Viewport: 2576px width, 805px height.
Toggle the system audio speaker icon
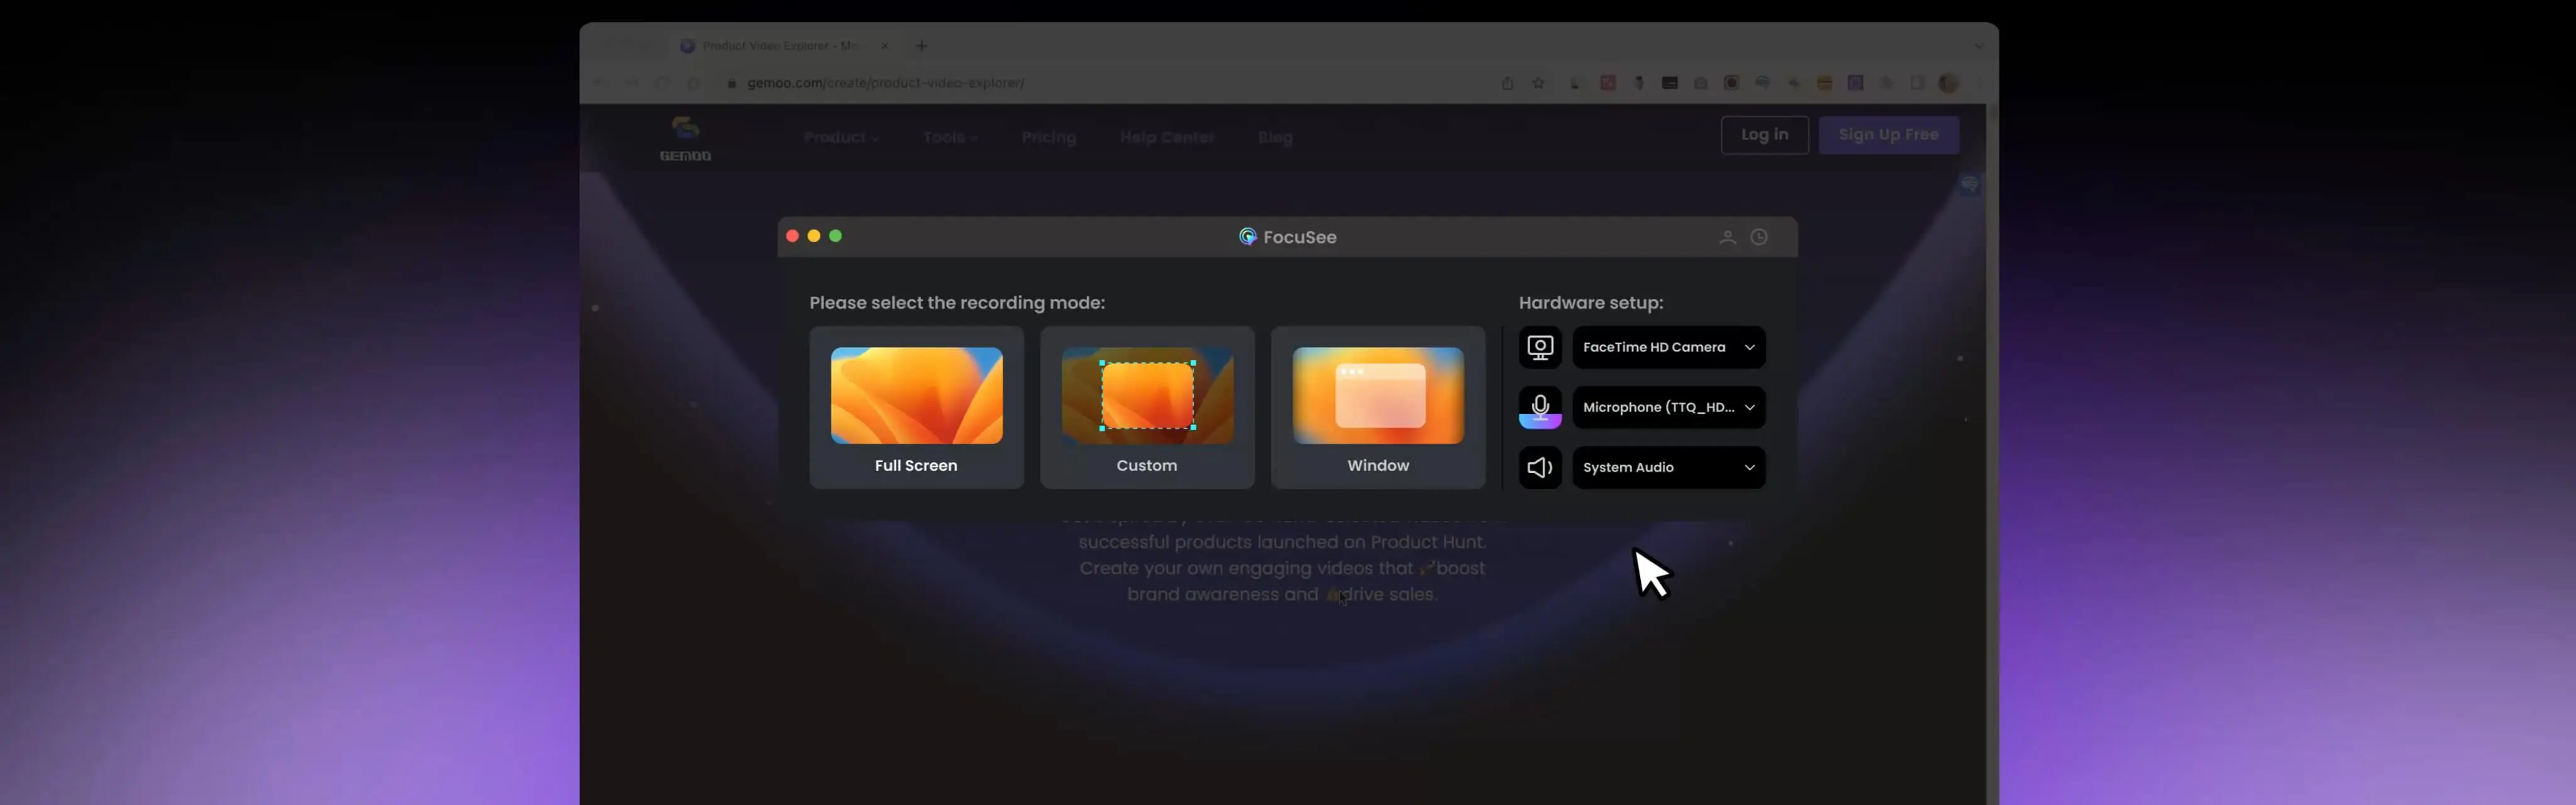[1540, 467]
